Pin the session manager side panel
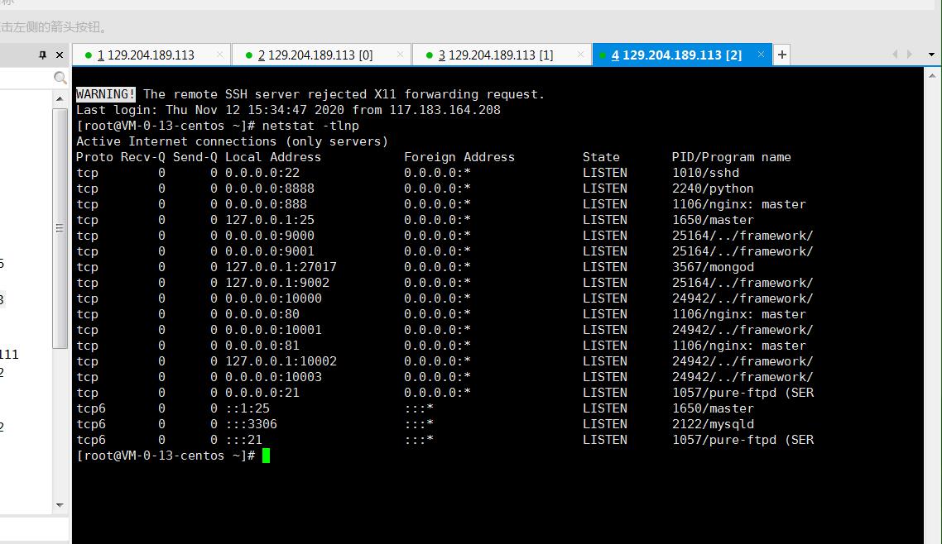The height and width of the screenshot is (544, 942). pos(43,55)
